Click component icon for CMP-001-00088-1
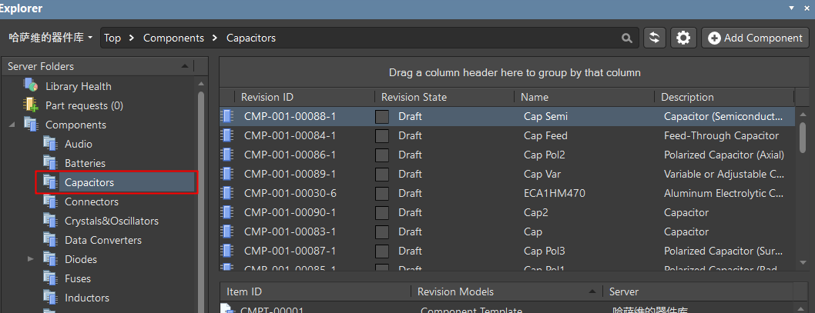This screenshot has width=815, height=313. click(226, 116)
